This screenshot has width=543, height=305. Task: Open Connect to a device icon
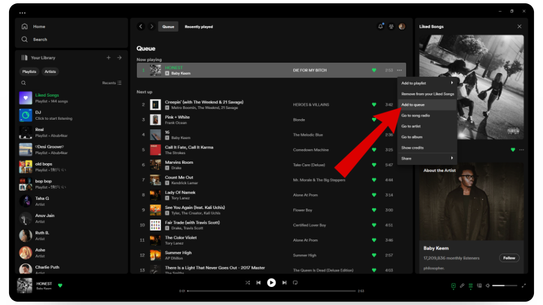tap(479, 286)
